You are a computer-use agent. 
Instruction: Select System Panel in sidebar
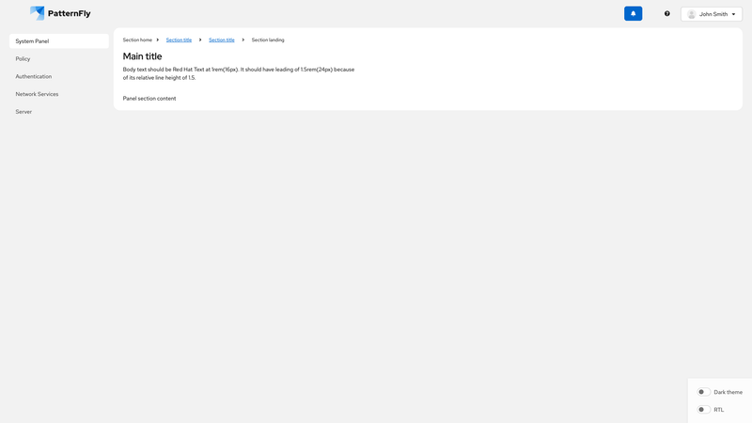click(59, 41)
